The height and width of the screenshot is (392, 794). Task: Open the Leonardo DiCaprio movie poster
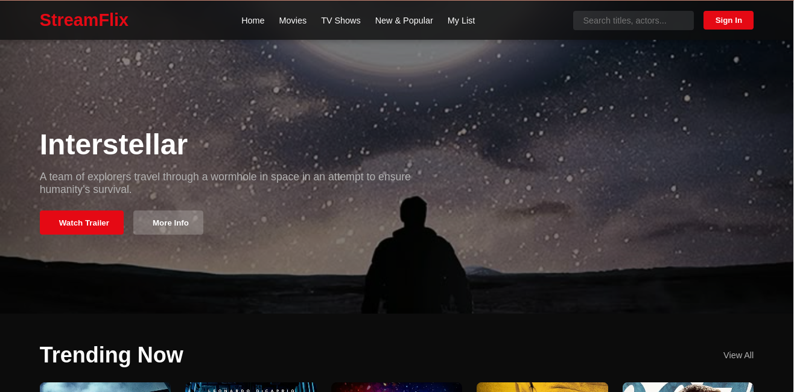251,387
